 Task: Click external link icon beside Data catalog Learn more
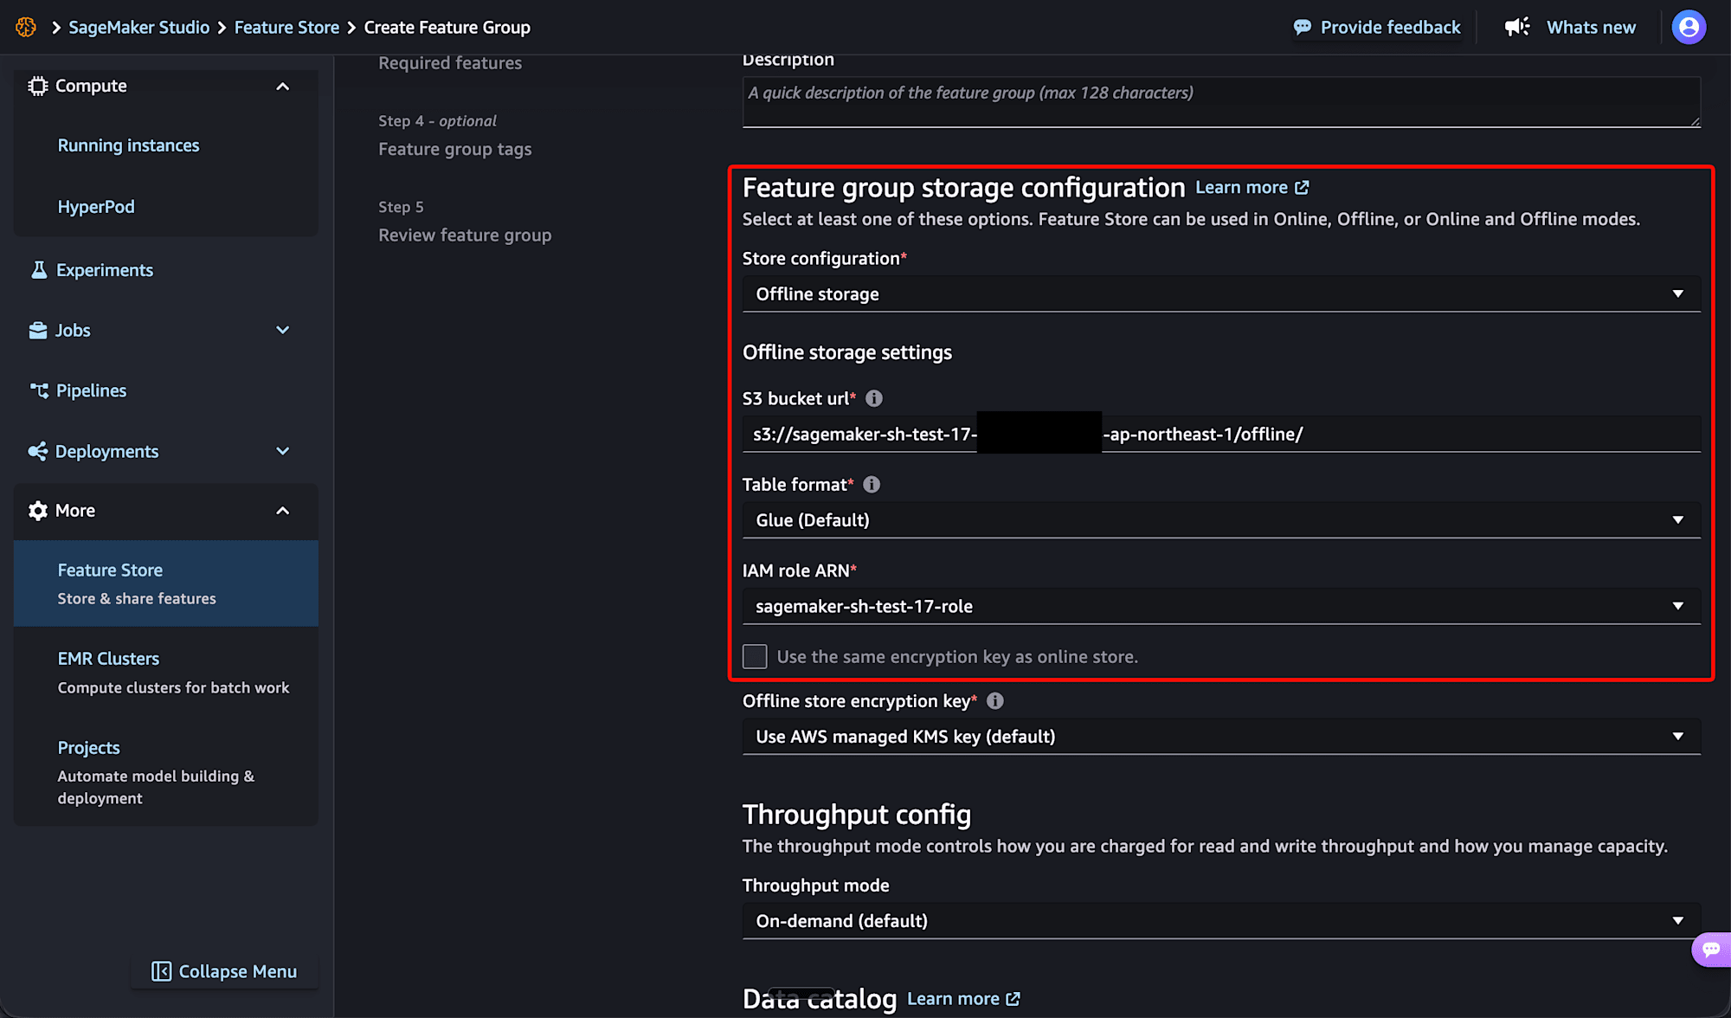click(1013, 999)
